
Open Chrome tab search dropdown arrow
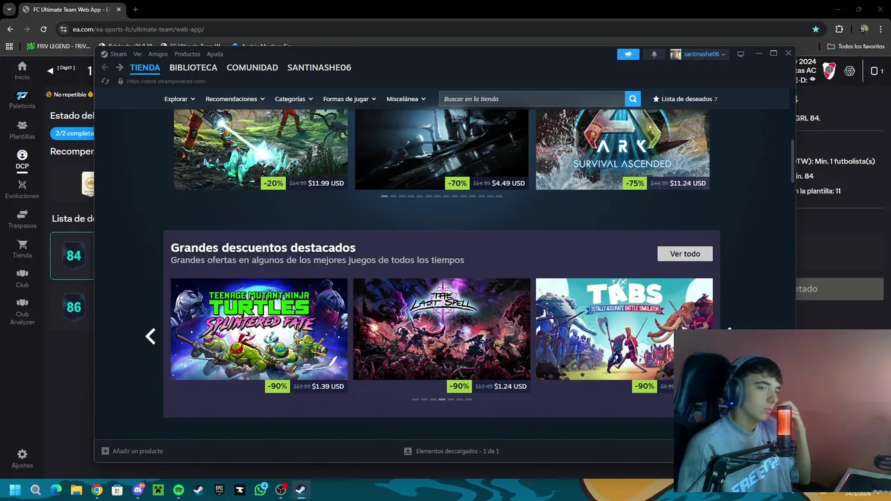tap(9, 9)
